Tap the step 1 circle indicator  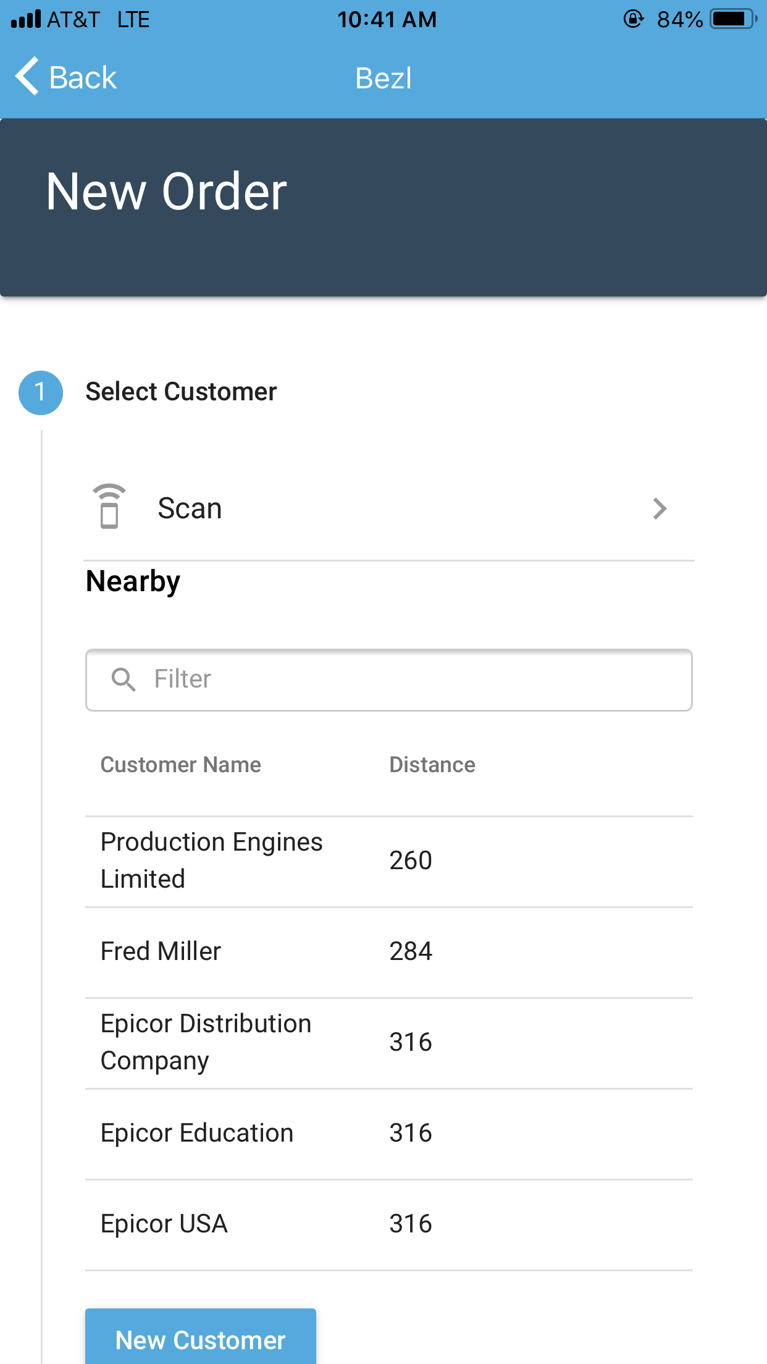coord(41,392)
